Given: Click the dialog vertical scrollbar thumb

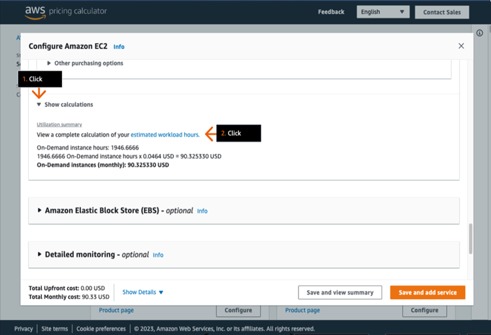Looking at the screenshot, I should (470, 240).
